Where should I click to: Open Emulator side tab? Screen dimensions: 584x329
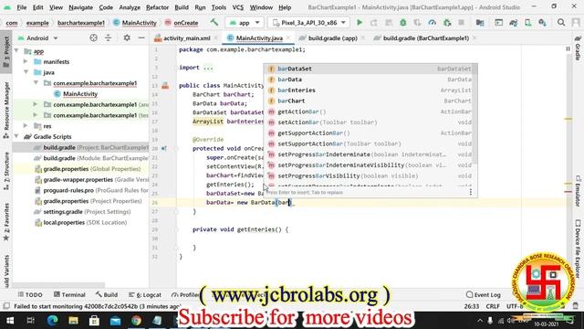(x=578, y=191)
